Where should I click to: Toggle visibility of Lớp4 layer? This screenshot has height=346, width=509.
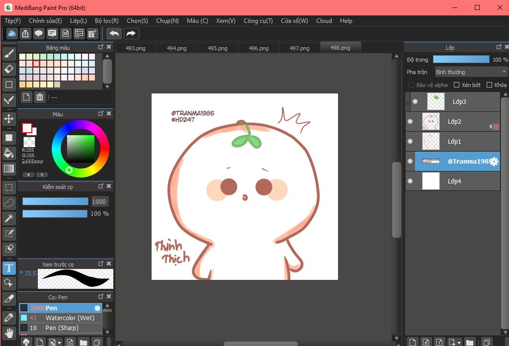[x=410, y=181]
